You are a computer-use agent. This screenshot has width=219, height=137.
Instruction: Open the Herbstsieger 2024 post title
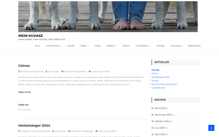click(34, 126)
